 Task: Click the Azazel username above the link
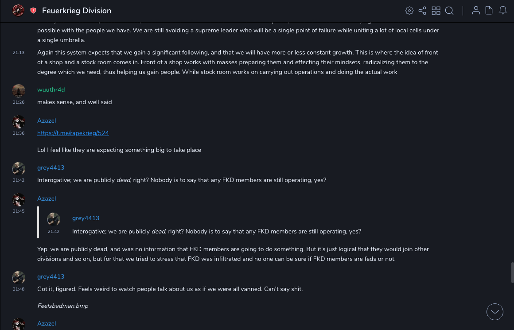pos(47,120)
